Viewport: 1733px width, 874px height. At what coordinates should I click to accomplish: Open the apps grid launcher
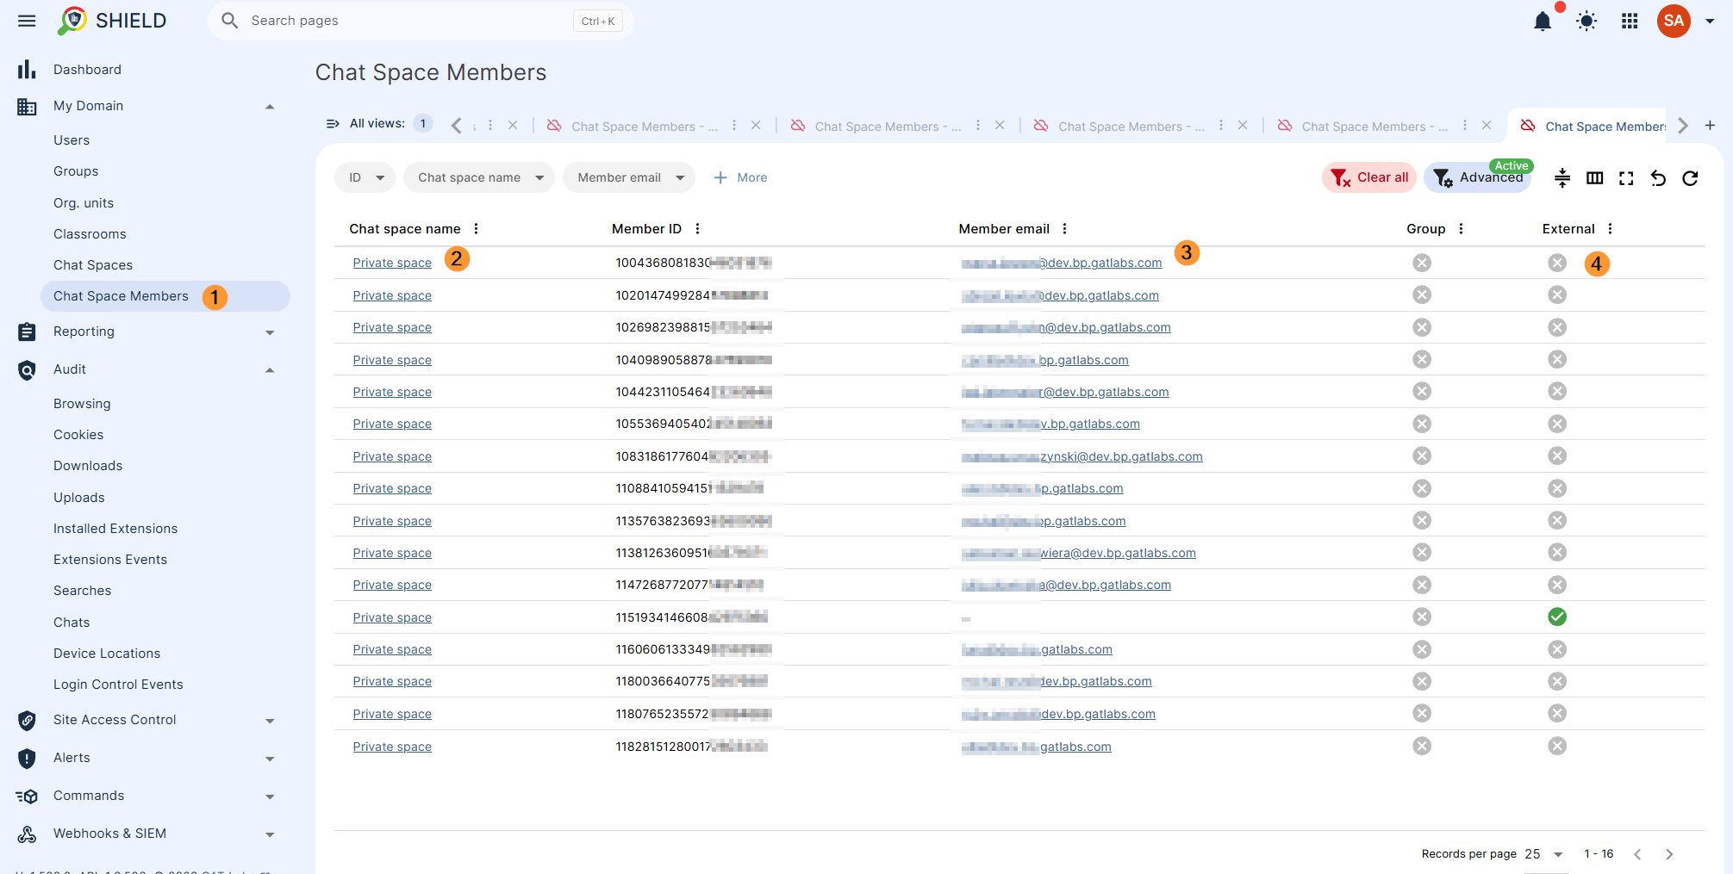point(1630,22)
